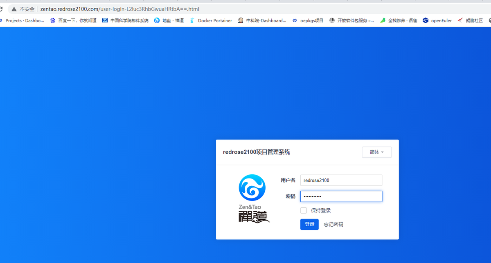Enable the 保持登录 checkbox
The height and width of the screenshot is (263, 491).
[x=304, y=210]
